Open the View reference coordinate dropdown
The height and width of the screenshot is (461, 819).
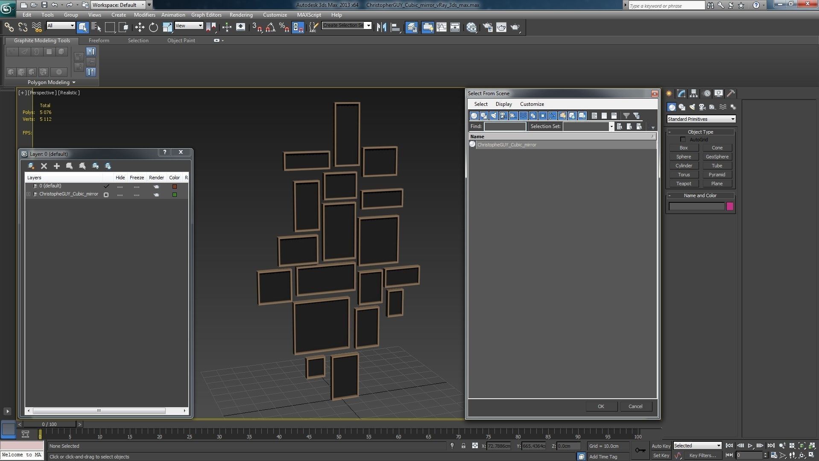pyautogui.click(x=189, y=26)
